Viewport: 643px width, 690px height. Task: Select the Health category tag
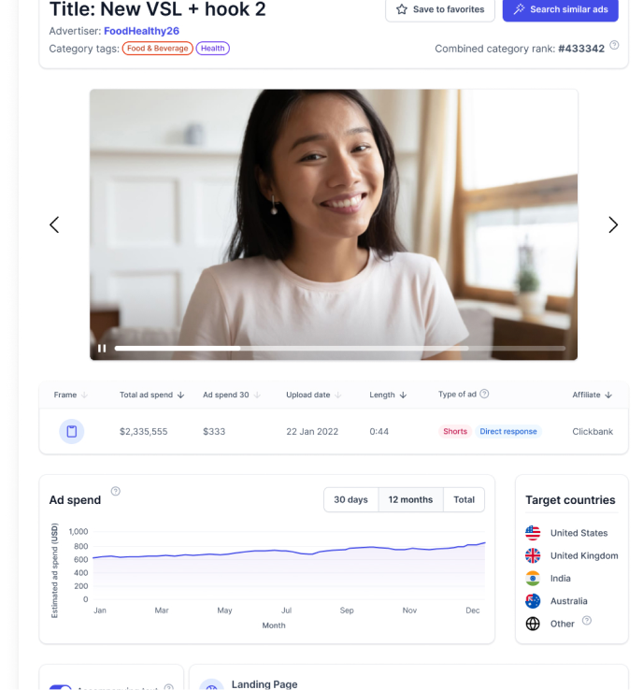tap(212, 49)
